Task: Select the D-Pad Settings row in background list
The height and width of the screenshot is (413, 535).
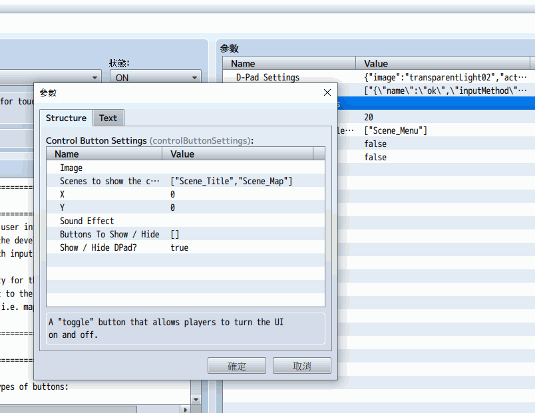Action: click(x=379, y=77)
